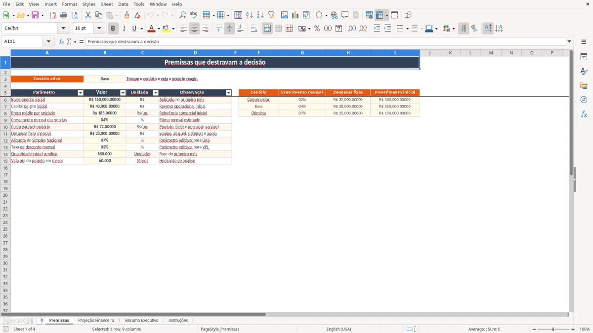Open the Insert Chart tool
The height and width of the screenshot is (333, 593).
[295, 15]
